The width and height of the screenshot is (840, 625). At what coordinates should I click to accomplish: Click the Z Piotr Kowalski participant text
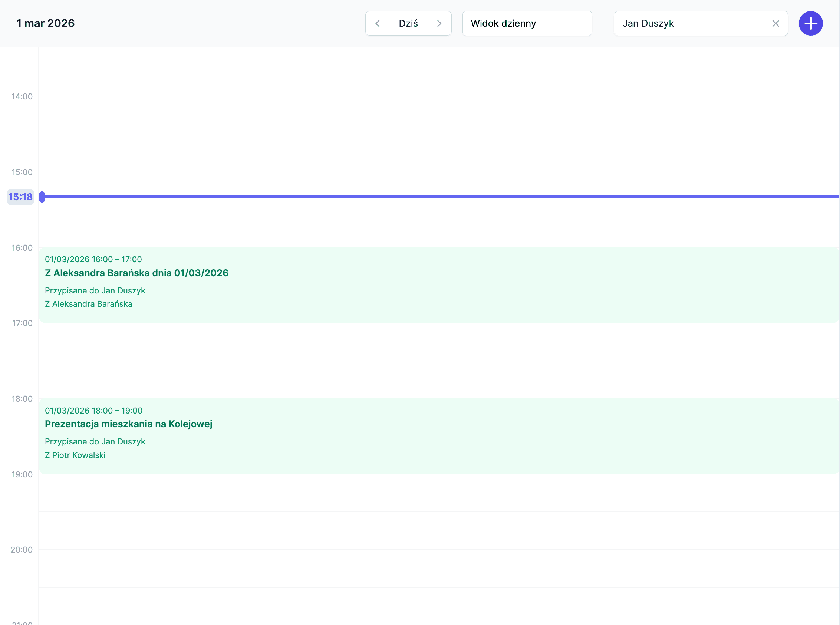point(75,455)
